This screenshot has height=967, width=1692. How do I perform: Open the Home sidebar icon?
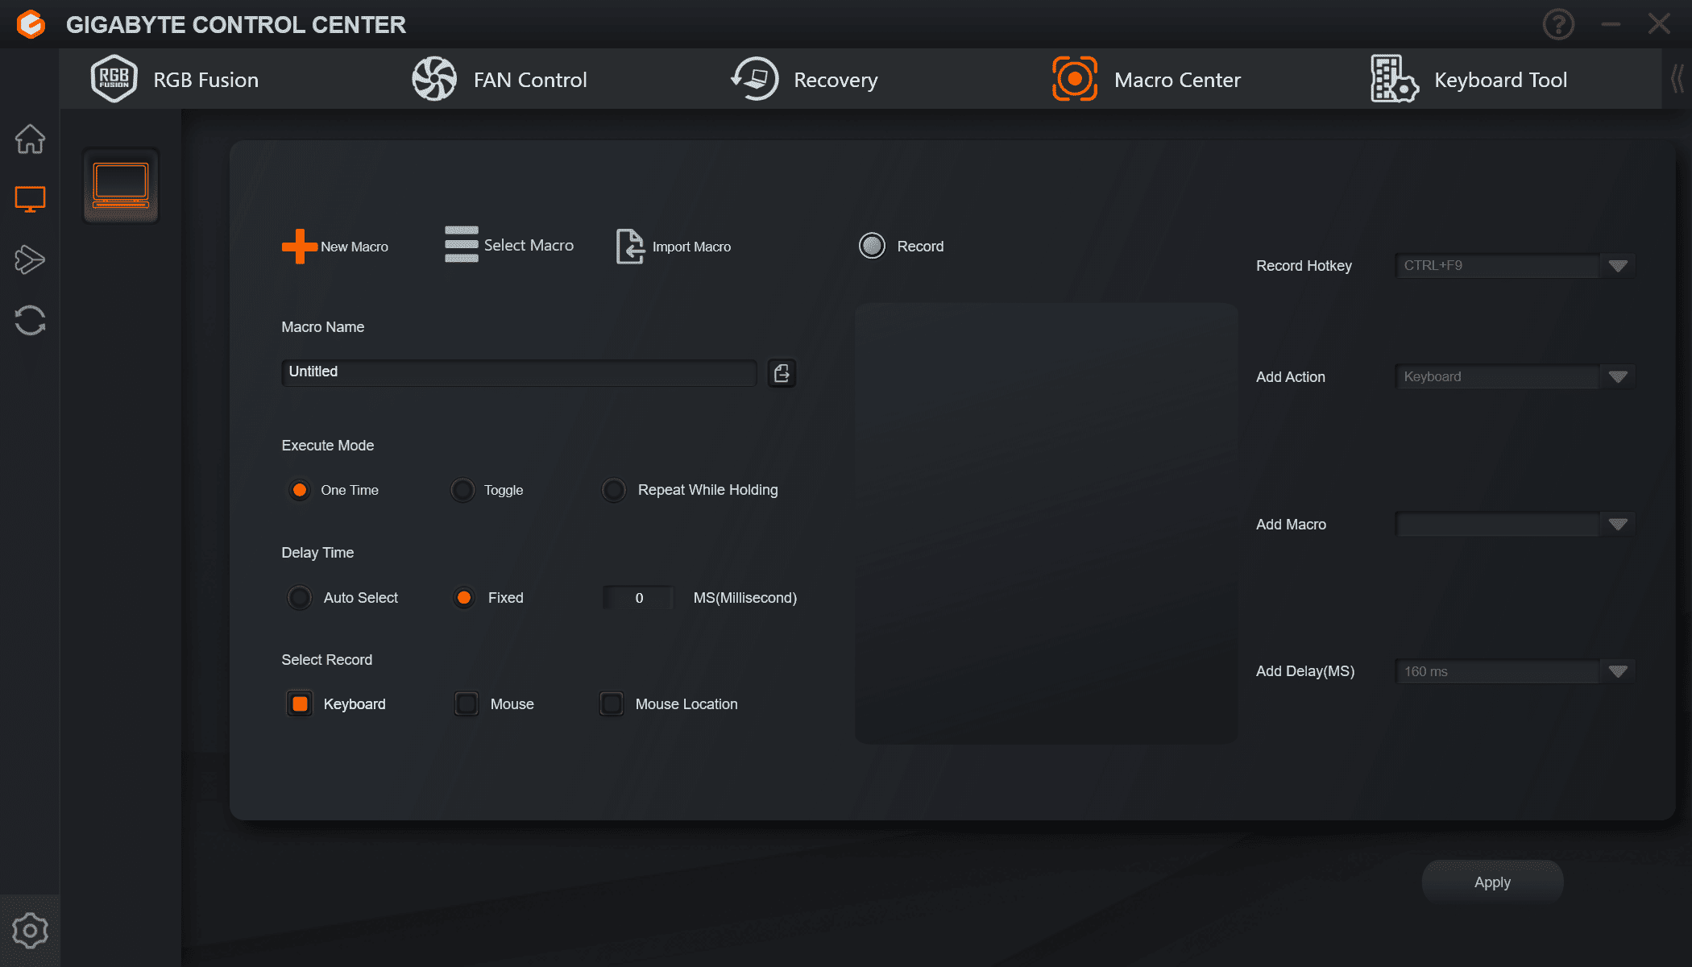[x=30, y=139]
